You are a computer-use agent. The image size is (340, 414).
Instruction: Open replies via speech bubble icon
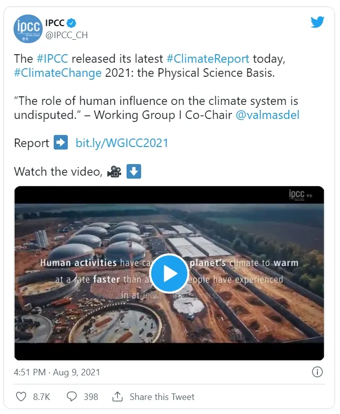tap(72, 396)
